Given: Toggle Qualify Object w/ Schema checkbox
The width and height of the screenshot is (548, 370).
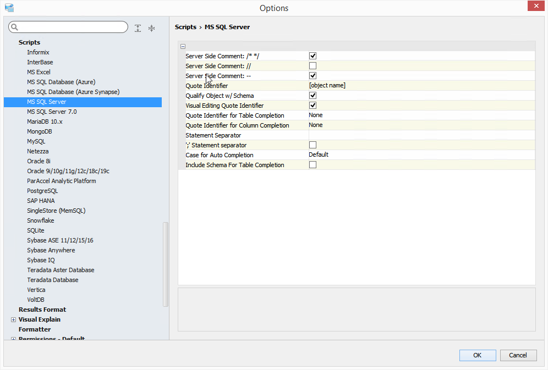Looking at the screenshot, I should 313,96.
